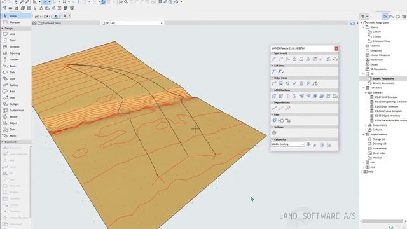This screenshot has height=229, width=407.
Task: Open Generic Perspective view in Navigator
Action: tap(383, 78)
